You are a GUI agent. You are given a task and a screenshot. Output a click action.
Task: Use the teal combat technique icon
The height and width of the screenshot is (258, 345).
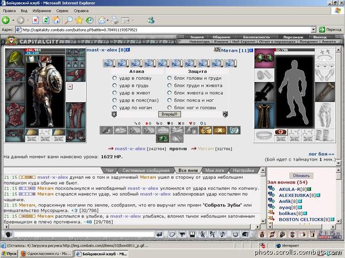tap(233, 130)
